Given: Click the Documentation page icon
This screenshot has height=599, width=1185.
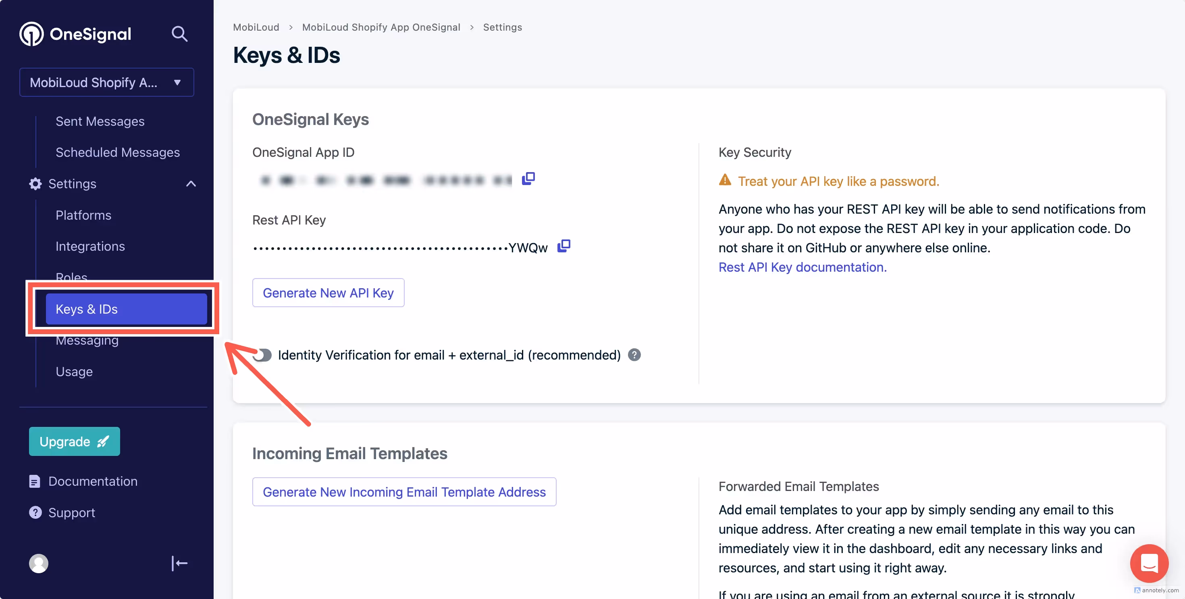Looking at the screenshot, I should 35,481.
